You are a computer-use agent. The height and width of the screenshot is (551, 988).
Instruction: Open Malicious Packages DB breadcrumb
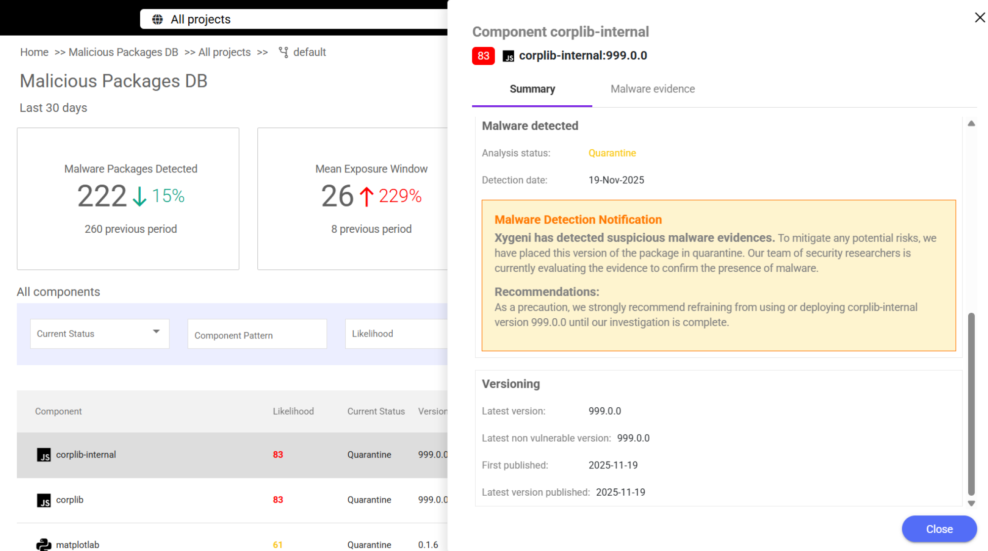pos(123,52)
